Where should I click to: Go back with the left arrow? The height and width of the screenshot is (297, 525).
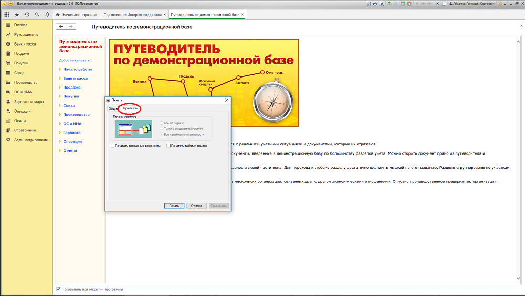(61, 26)
